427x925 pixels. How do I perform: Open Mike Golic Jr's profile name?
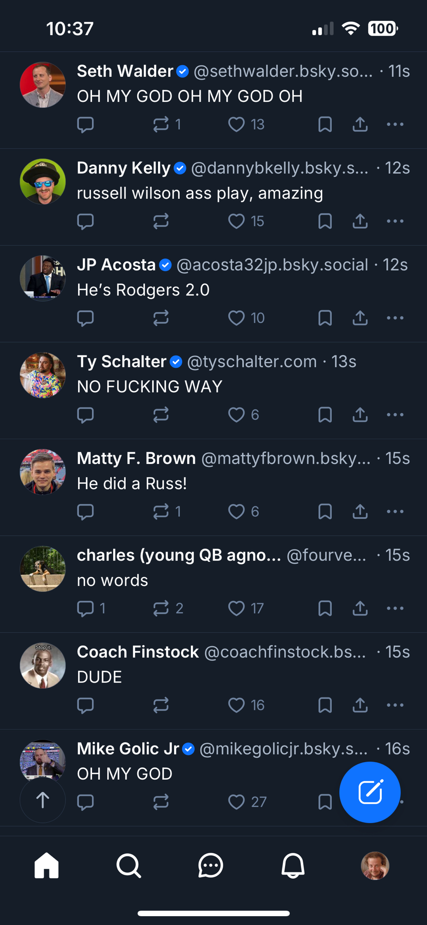click(128, 749)
